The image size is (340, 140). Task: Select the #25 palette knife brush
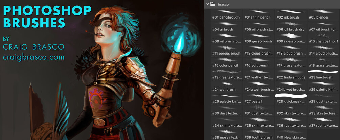point(323,87)
